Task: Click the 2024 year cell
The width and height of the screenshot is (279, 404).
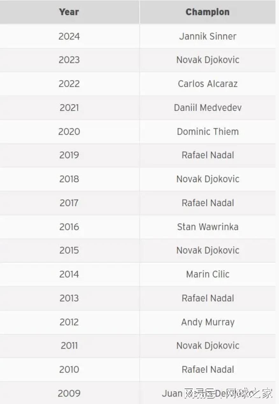Action: tap(69, 36)
